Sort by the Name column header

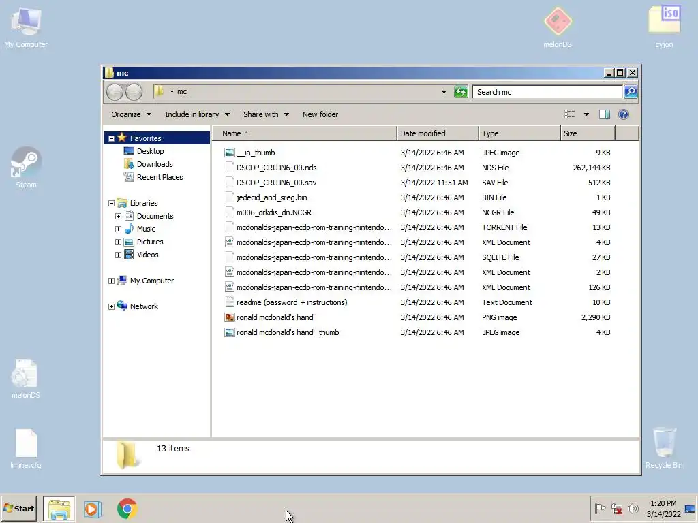(x=304, y=133)
